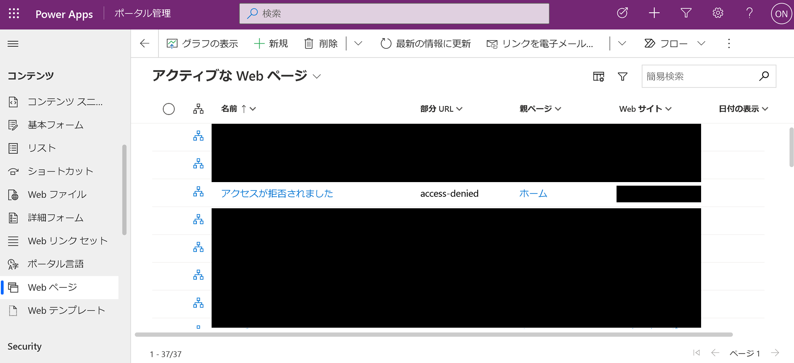Image resolution: width=794 pixels, height=363 pixels.
Task: Click the Web ファイル globe document icon
Action: (x=13, y=195)
